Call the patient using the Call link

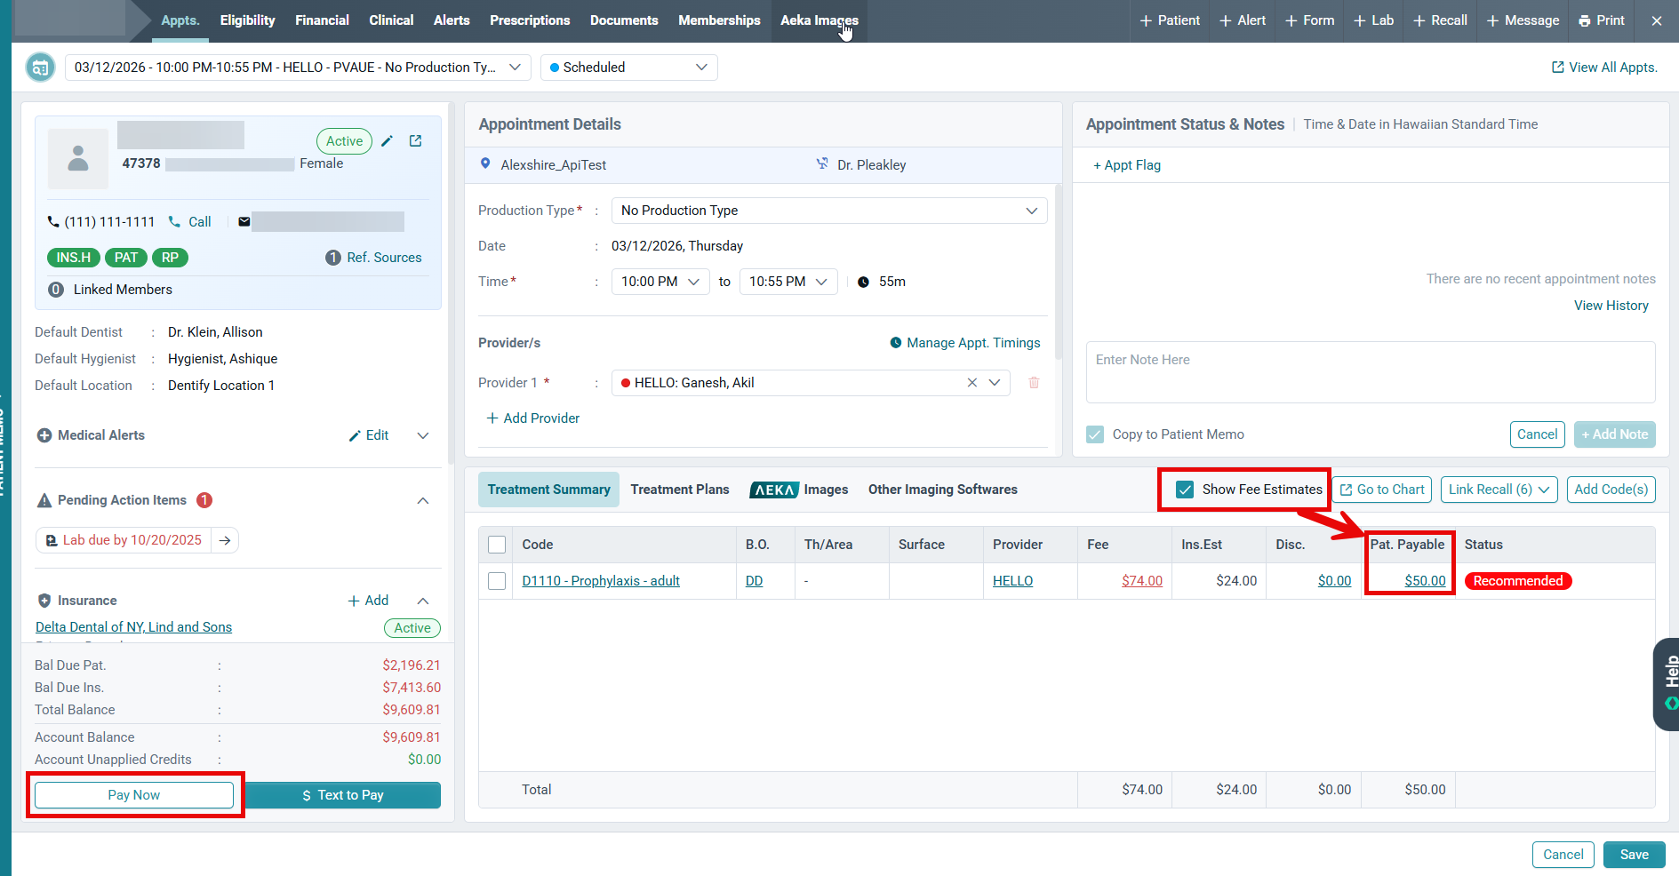pyautogui.click(x=190, y=222)
